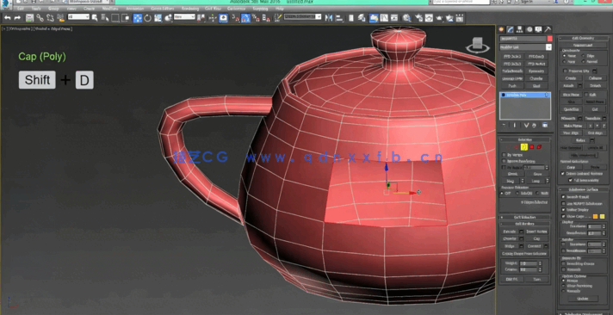Click the object color swatch

pos(549,39)
